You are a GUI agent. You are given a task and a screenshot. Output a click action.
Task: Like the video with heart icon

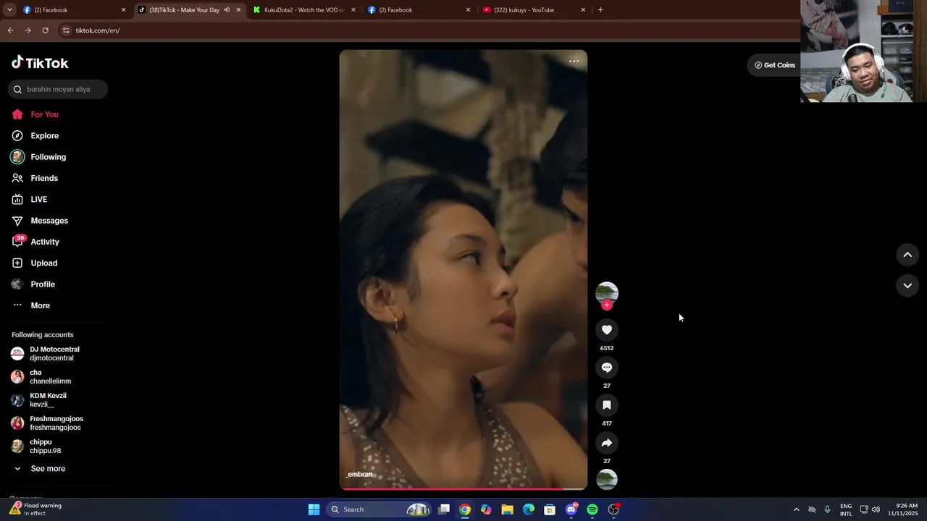click(x=607, y=330)
